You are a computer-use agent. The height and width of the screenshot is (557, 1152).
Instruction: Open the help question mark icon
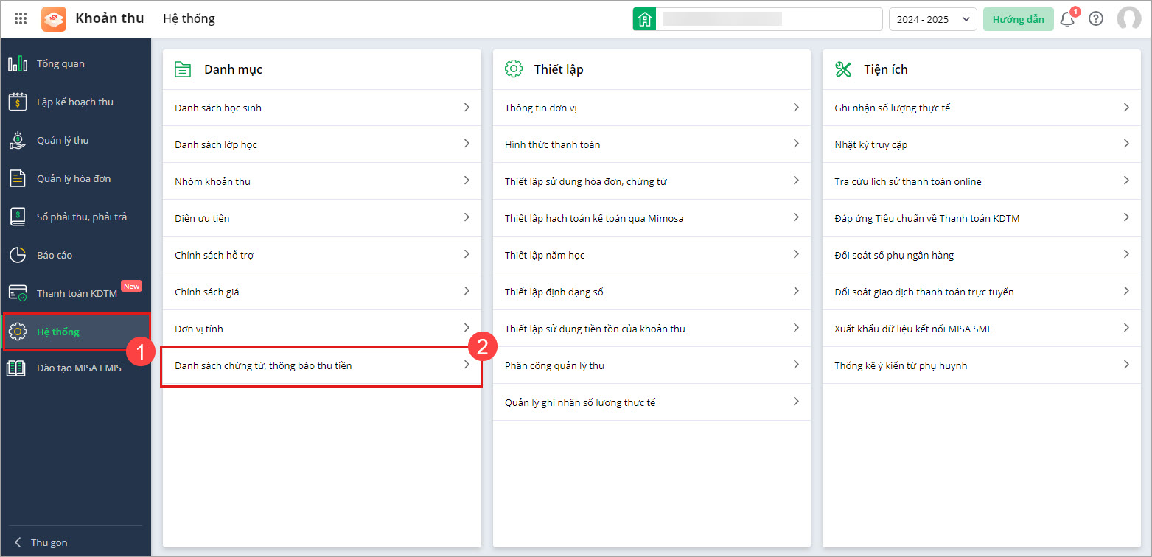click(1096, 19)
